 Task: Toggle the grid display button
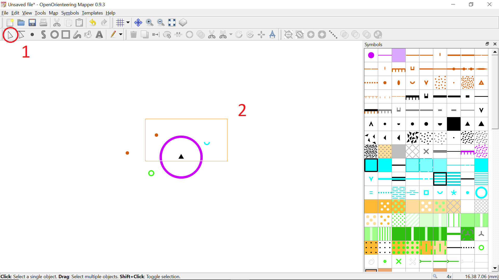point(120,23)
